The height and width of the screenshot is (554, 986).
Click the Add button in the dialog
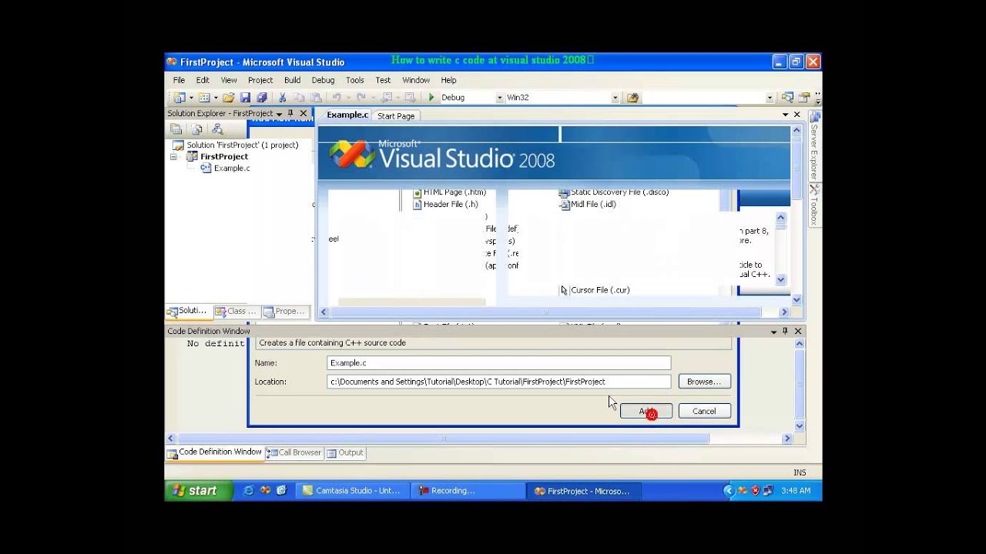click(646, 411)
